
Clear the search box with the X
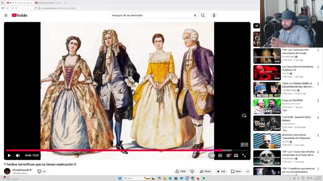(x=195, y=15)
